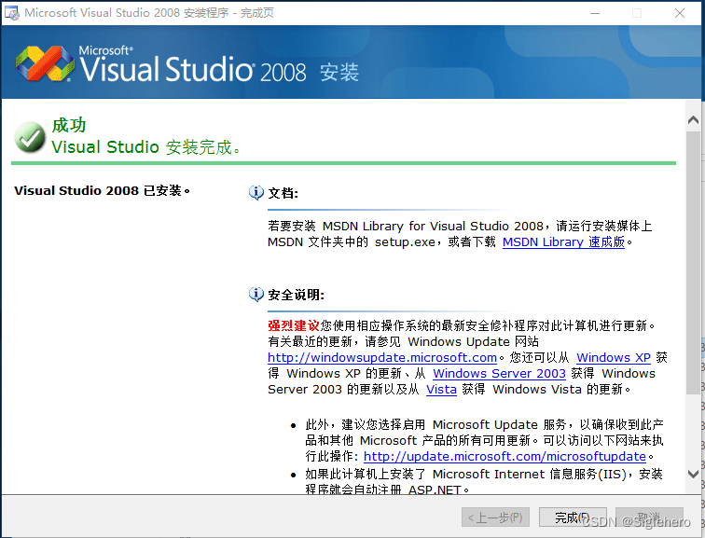Click the info icon beside 安全说明 heading
The height and width of the screenshot is (538, 705).
tap(256, 295)
